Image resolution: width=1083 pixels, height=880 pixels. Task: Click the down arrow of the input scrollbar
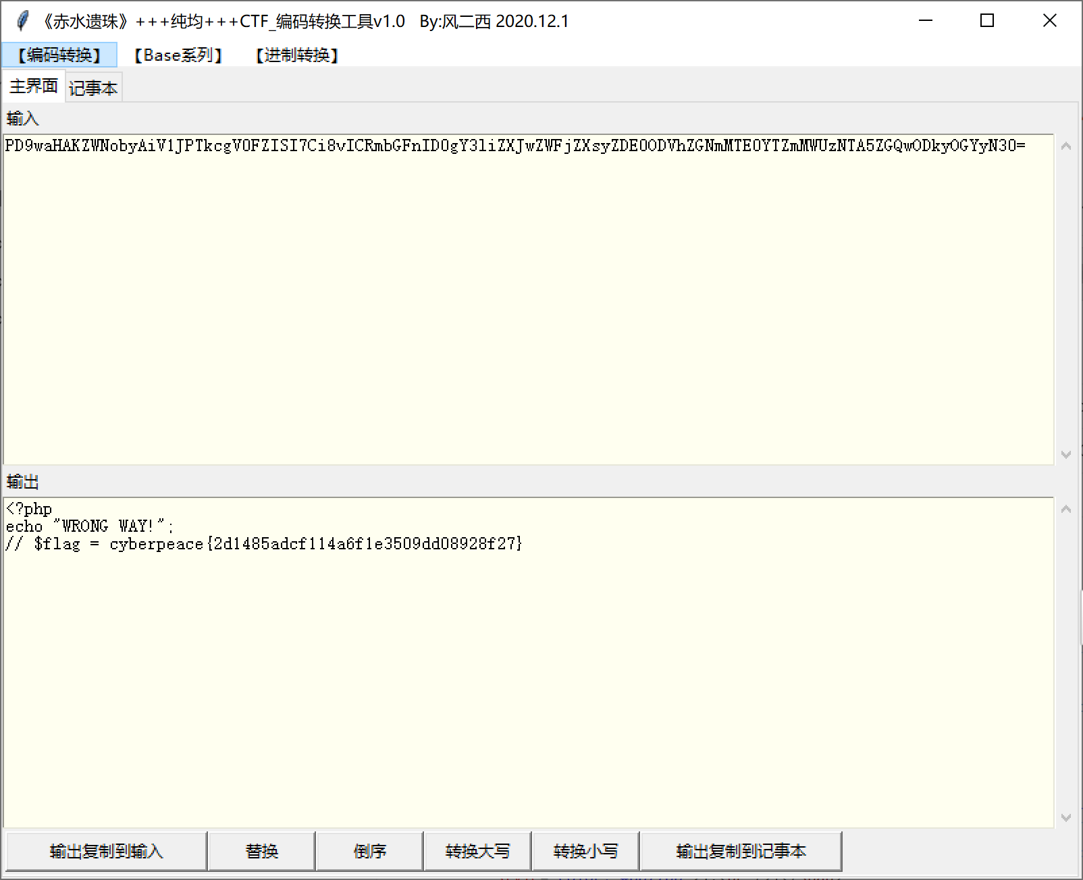click(1065, 453)
